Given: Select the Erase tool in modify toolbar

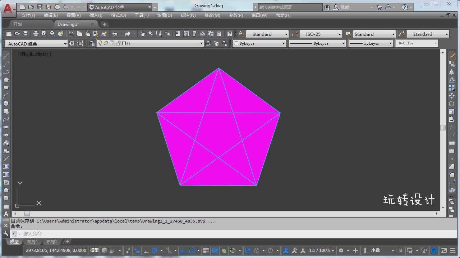Looking at the screenshot, I should coord(452,56).
